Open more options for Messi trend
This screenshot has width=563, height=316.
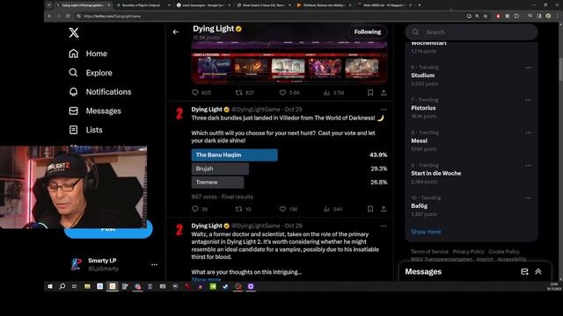[x=528, y=133]
